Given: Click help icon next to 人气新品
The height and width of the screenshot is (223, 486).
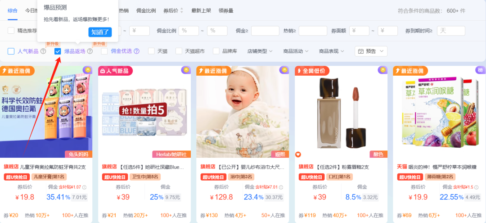Looking at the screenshot, I should pos(43,51).
